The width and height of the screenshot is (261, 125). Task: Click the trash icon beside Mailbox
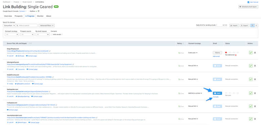click(x=39, y=11)
